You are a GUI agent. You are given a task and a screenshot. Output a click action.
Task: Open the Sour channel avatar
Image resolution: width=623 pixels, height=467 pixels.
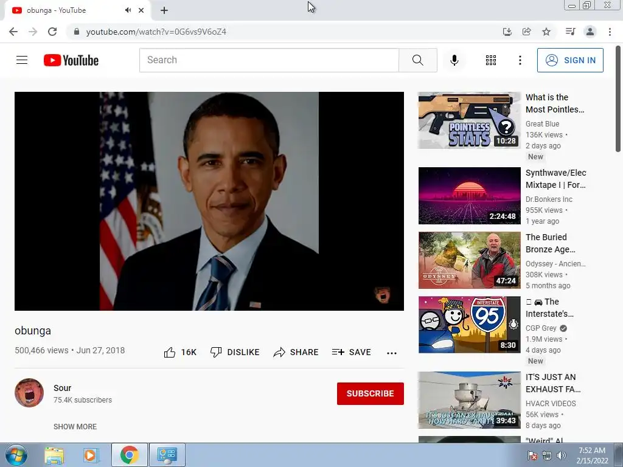point(29,393)
